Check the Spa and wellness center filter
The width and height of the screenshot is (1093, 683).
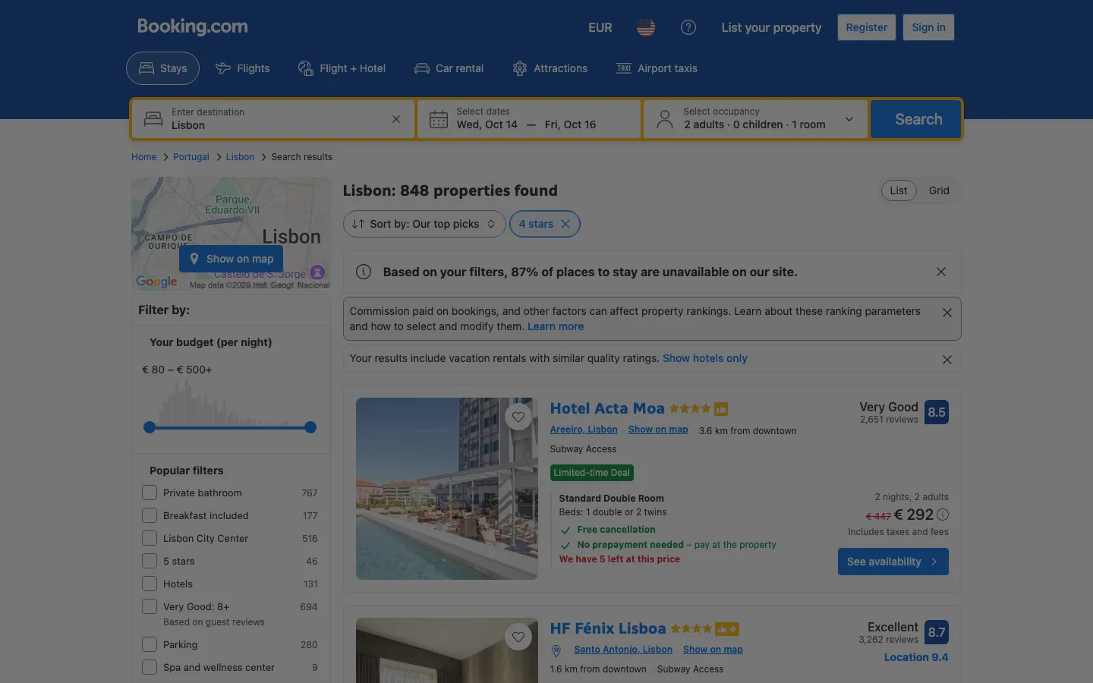pyautogui.click(x=150, y=667)
